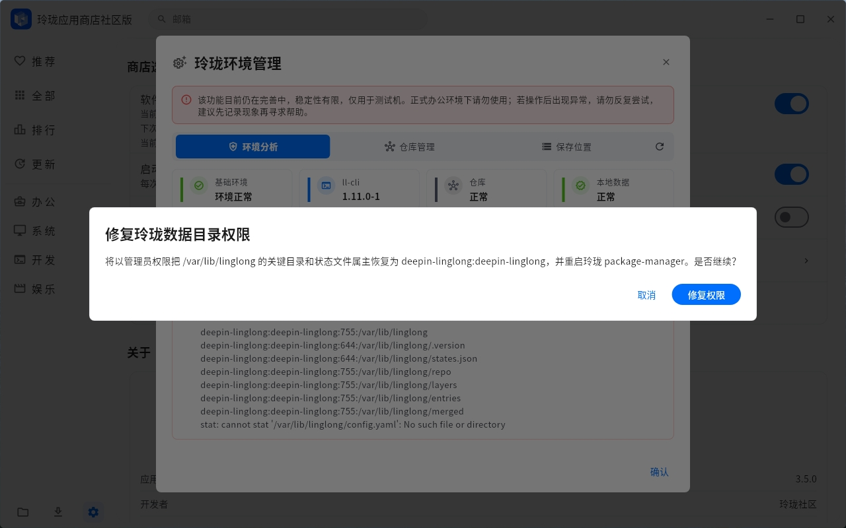
Task: Browse the 办公 office category
Action: pos(35,202)
